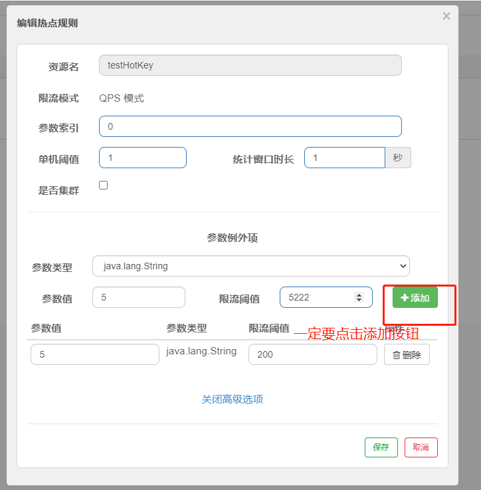Save the rule with 保存 button
Image resolution: width=481 pixels, height=490 pixels.
381,447
